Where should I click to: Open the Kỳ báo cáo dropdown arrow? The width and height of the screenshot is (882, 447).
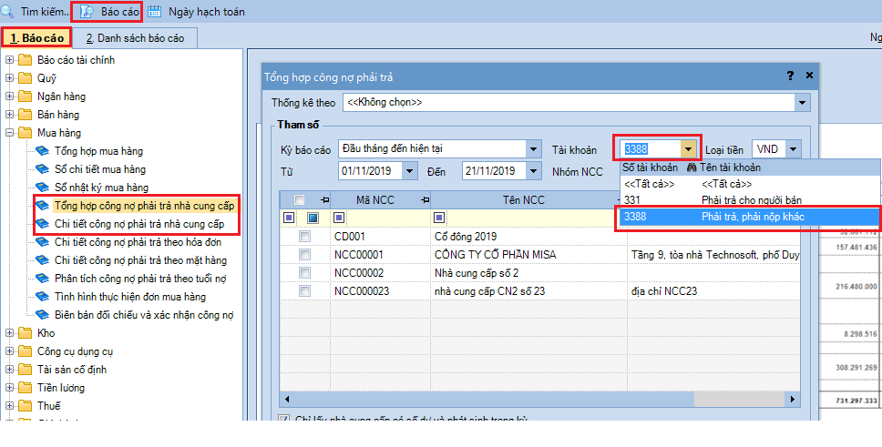533,149
